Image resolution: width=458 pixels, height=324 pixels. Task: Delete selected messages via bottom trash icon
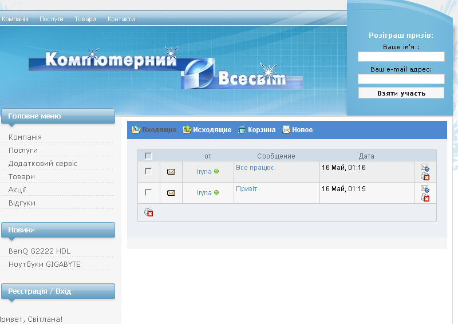[149, 212]
